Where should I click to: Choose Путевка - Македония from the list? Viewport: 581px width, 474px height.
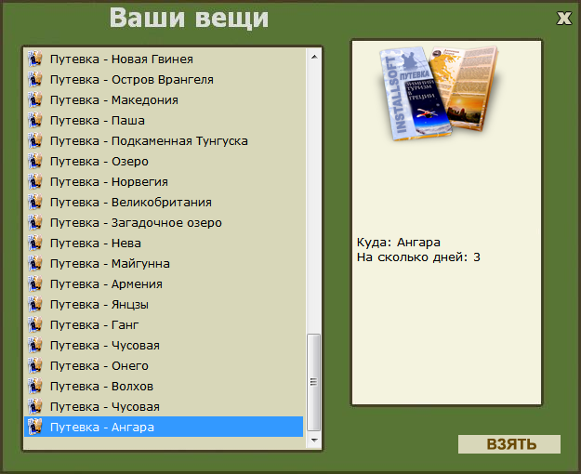point(164,100)
